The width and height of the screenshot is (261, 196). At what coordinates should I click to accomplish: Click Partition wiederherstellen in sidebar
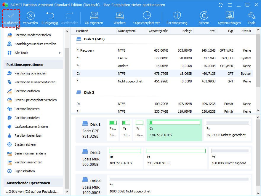[x=33, y=35]
